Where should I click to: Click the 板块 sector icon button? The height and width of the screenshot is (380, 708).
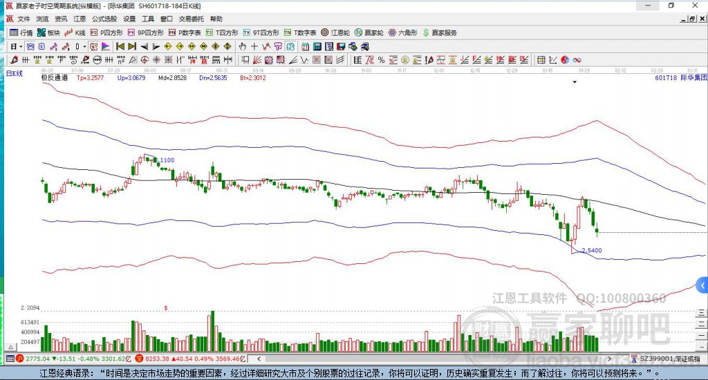(x=48, y=32)
